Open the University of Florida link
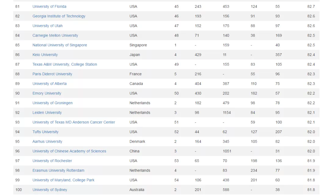This screenshot has width=330, height=195. (x=49, y=6)
